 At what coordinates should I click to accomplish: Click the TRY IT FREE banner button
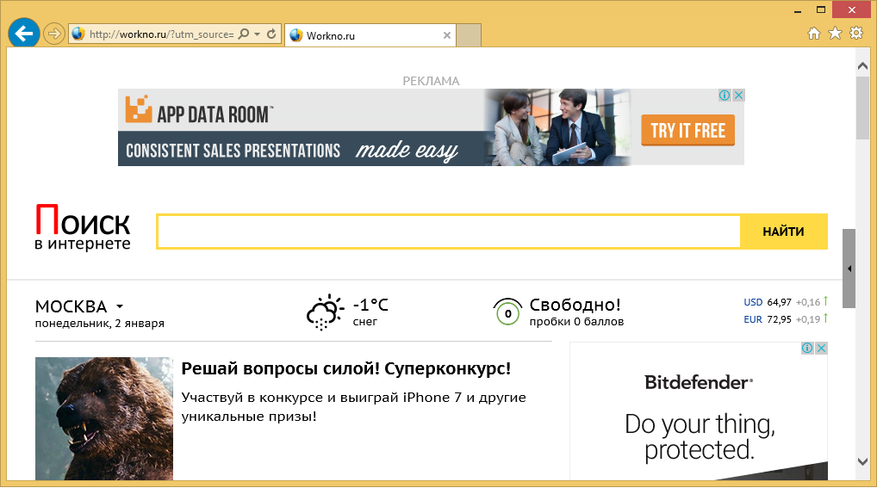coord(687,131)
